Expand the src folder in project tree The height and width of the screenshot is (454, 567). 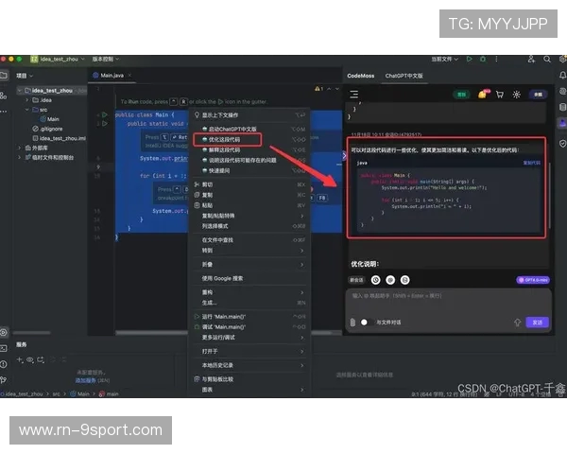[27, 110]
